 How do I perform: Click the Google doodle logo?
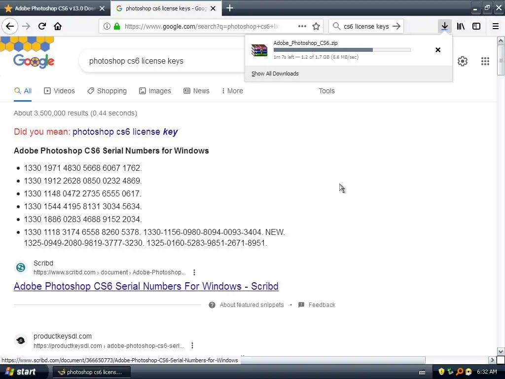click(34, 61)
